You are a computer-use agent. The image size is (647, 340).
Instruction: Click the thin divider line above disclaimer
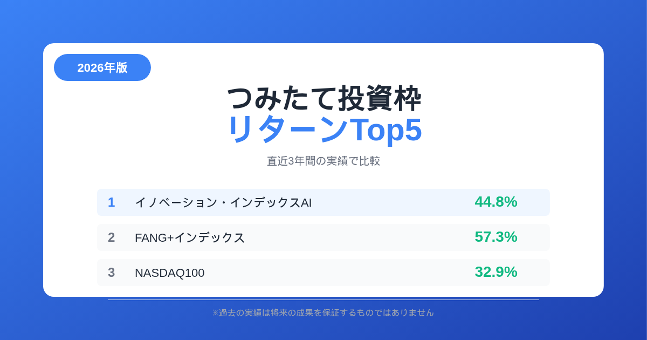tap(323, 300)
